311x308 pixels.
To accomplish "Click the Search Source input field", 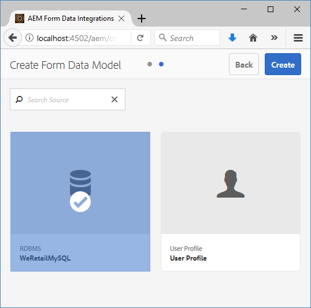I will click(68, 99).
